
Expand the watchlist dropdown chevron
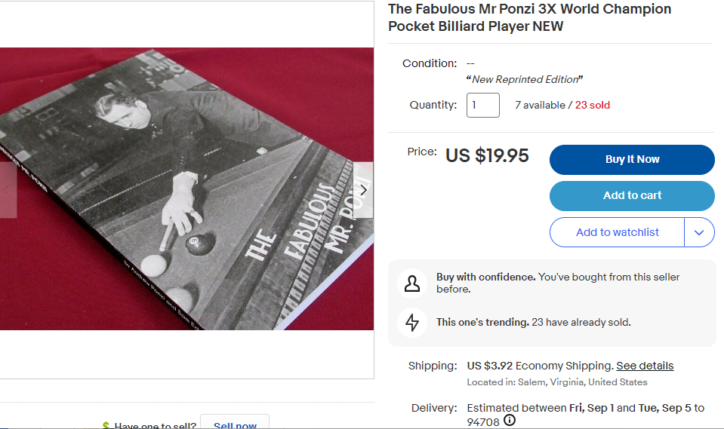point(699,232)
